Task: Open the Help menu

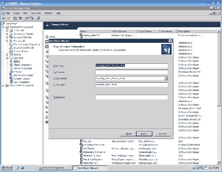Action: (58, 13)
